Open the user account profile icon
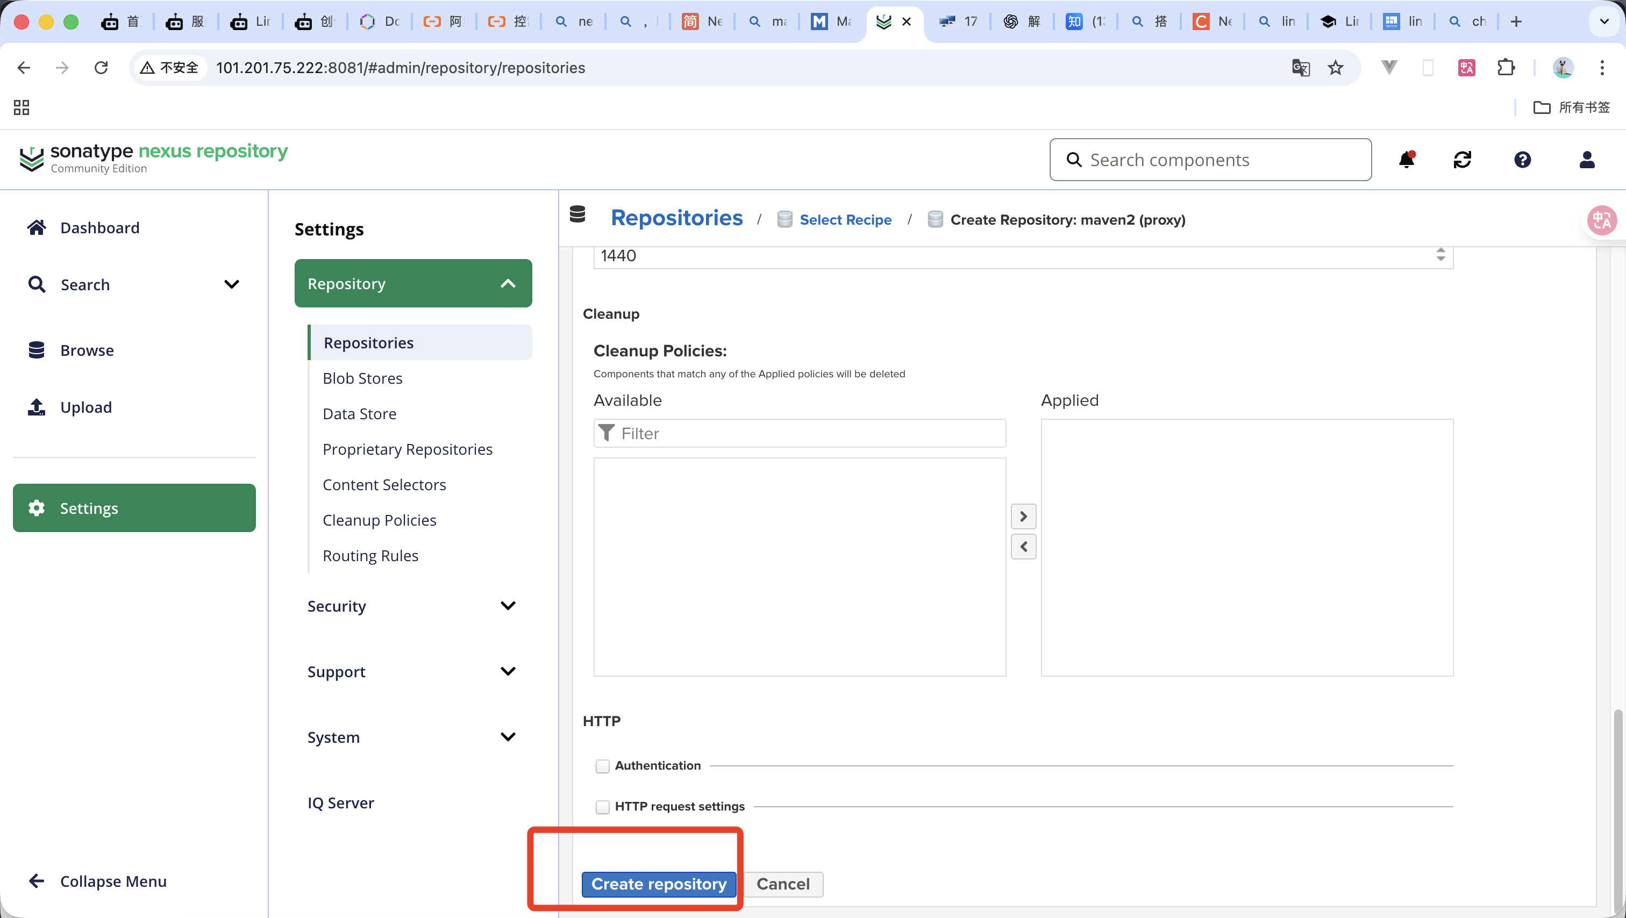 (1587, 160)
